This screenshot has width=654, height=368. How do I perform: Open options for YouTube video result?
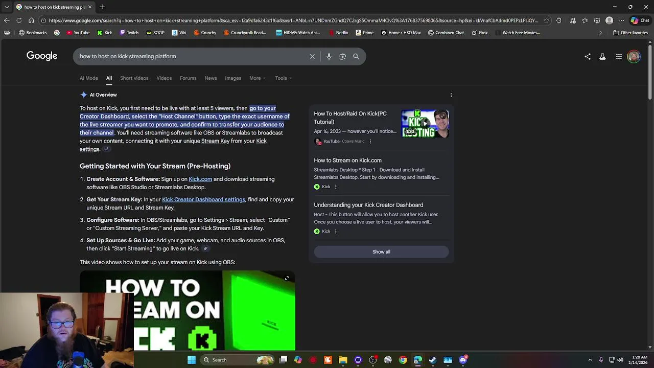coord(370,142)
